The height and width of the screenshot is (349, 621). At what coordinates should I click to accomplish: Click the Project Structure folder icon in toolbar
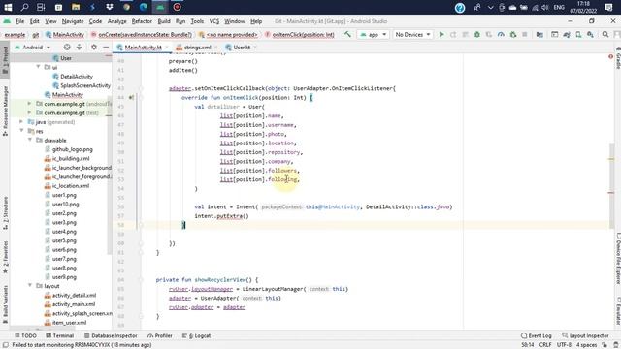coord(539,35)
